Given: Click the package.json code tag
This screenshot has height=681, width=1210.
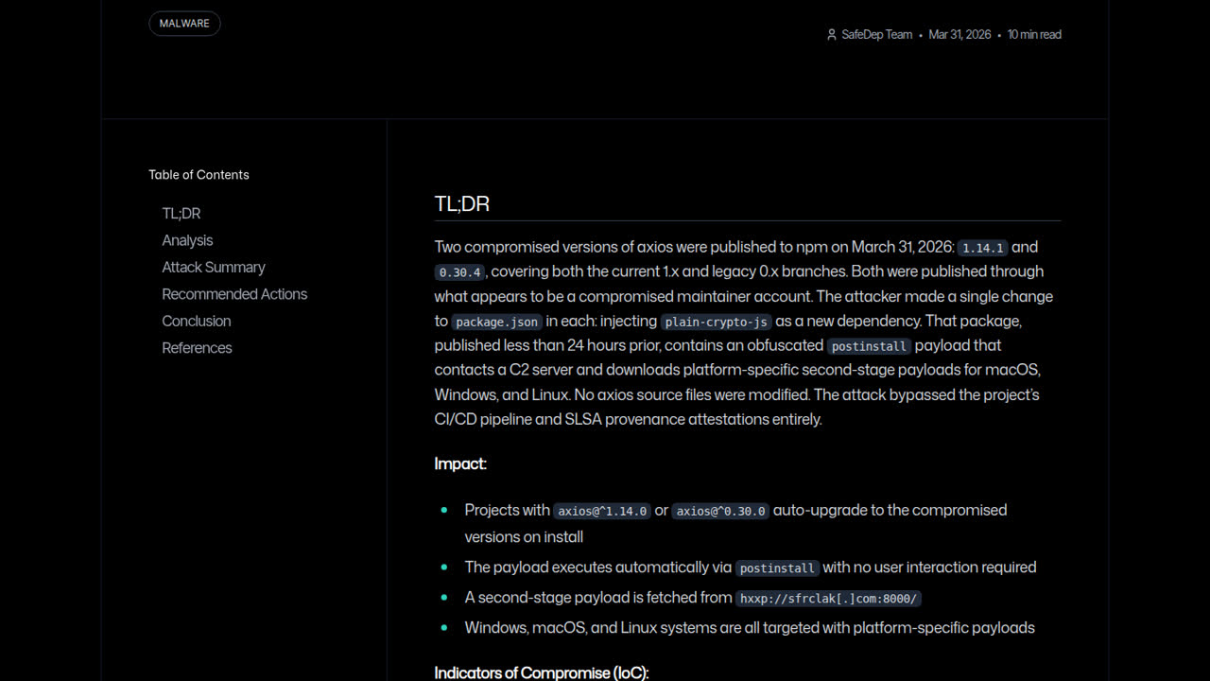Looking at the screenshot, I should point(497,322).
